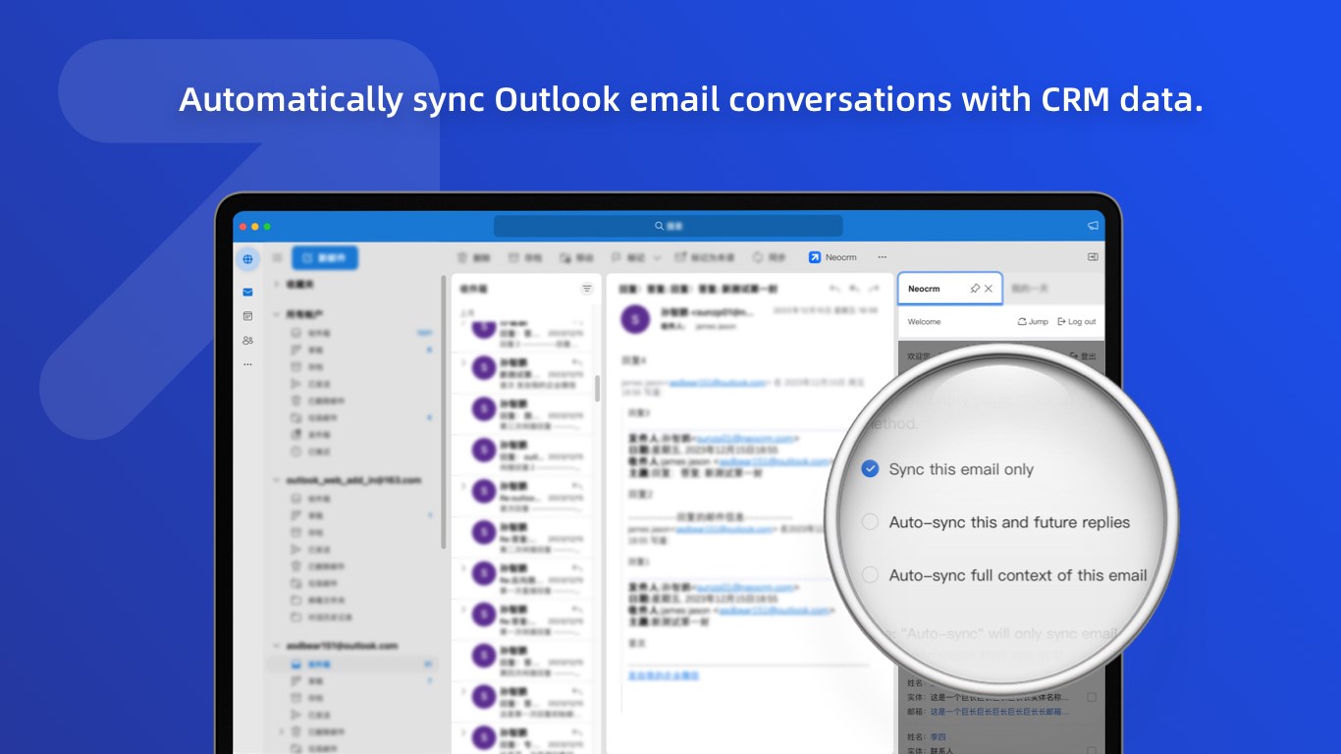Click Log out in Neocrm panel

tap(1077, 322)
